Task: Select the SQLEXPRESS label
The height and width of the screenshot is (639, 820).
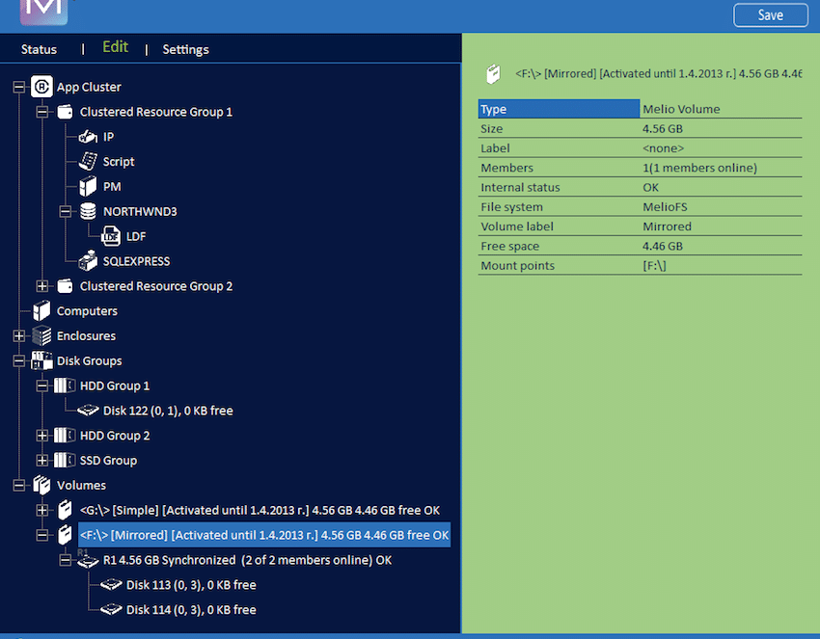Action: [x=136, y=261]
